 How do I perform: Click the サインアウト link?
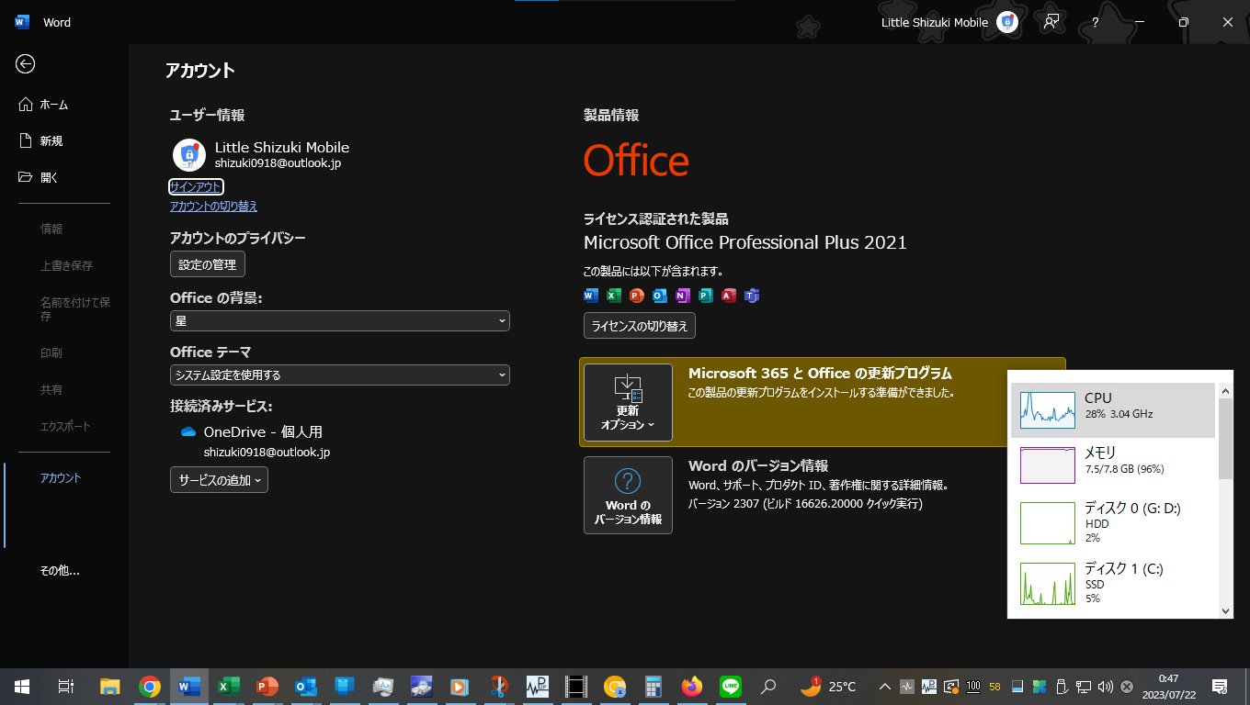point(196,186)
